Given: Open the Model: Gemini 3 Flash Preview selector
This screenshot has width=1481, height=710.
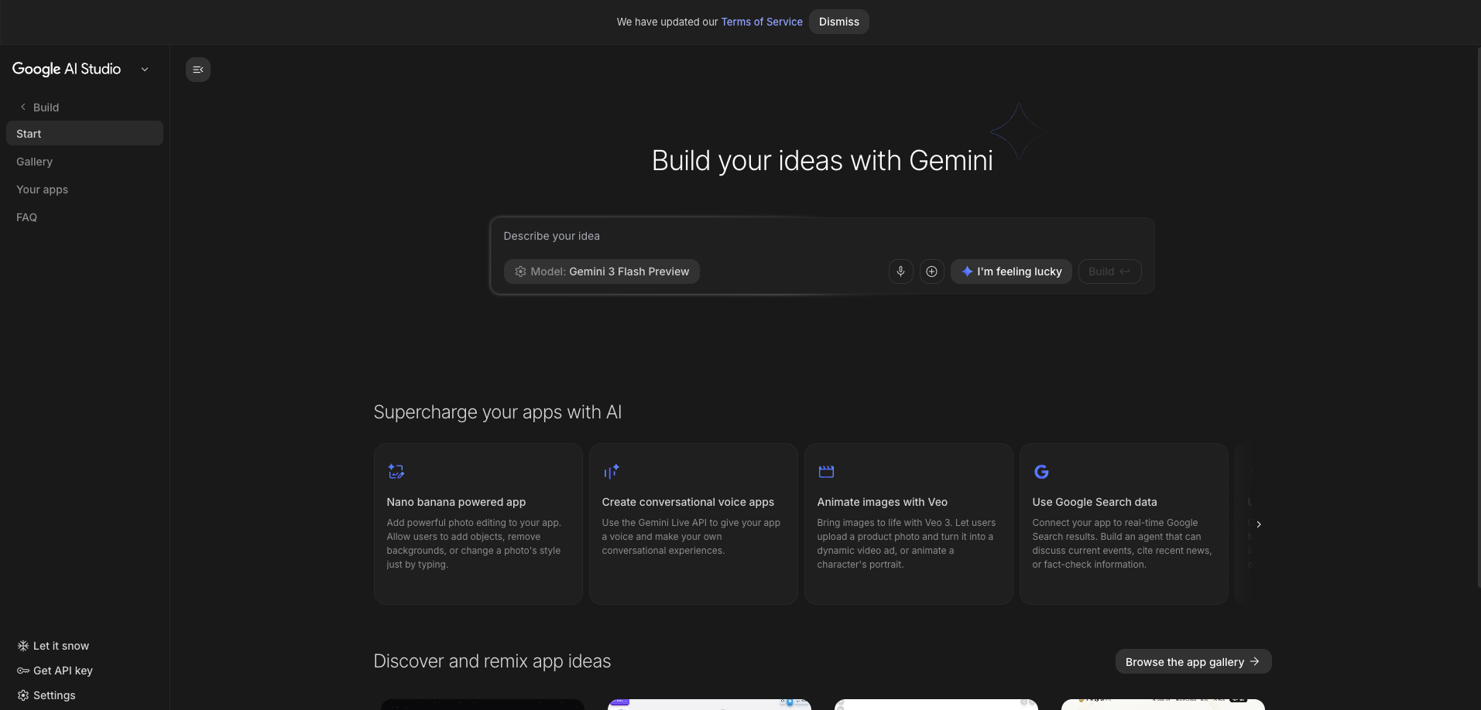Looking at the screenshot, I should [602, 271].
